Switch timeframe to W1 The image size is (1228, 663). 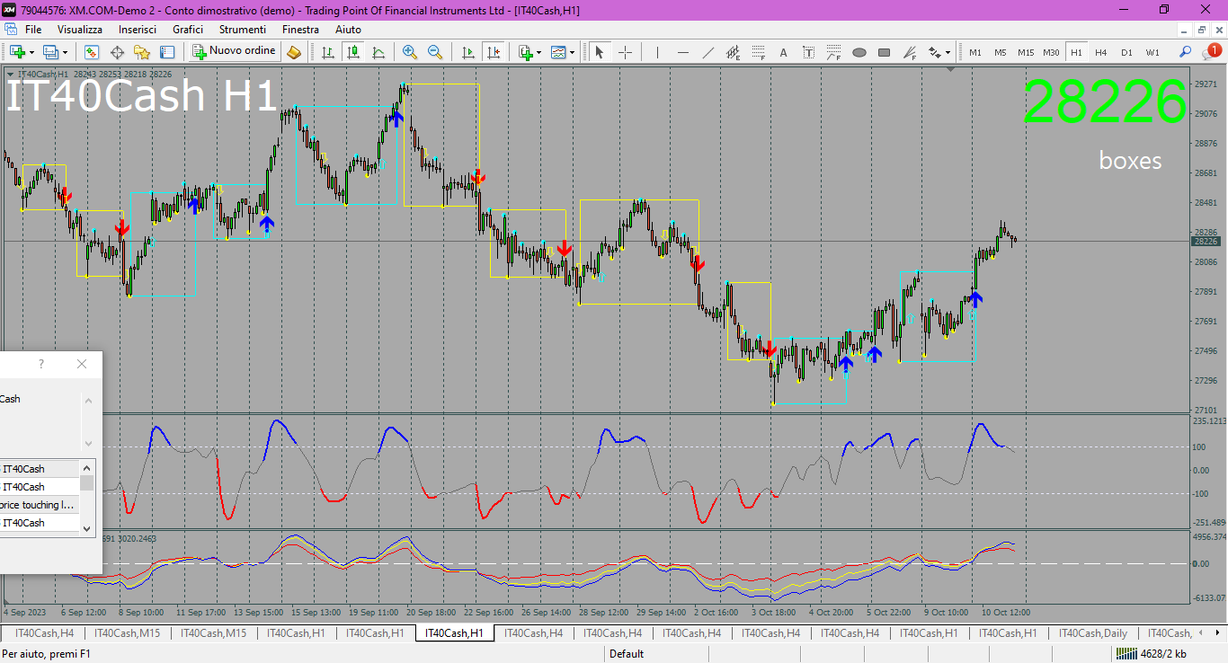point(1152,52)
